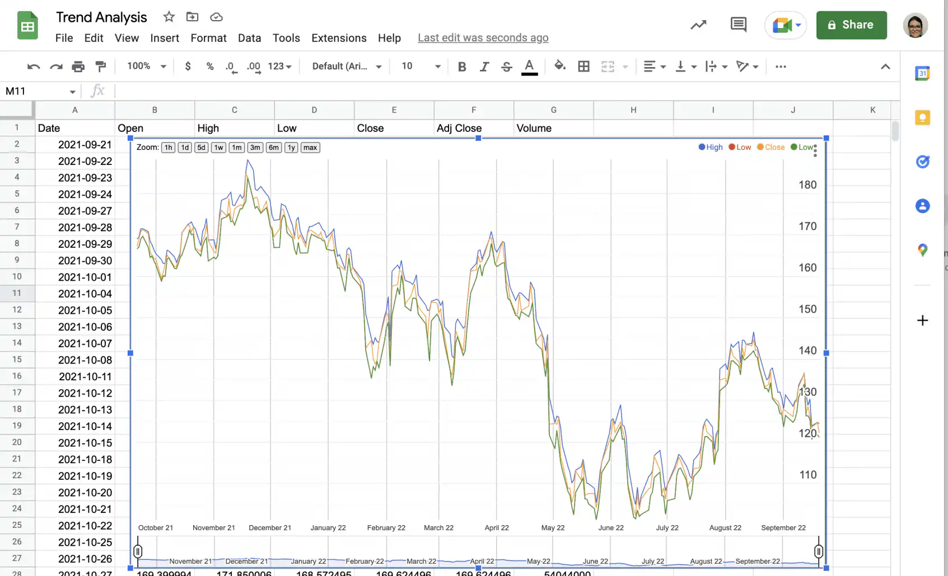Open Google Tasks side panel
Image resolution: width=948 pixels, height=576 pixels.
coord(922,162)
